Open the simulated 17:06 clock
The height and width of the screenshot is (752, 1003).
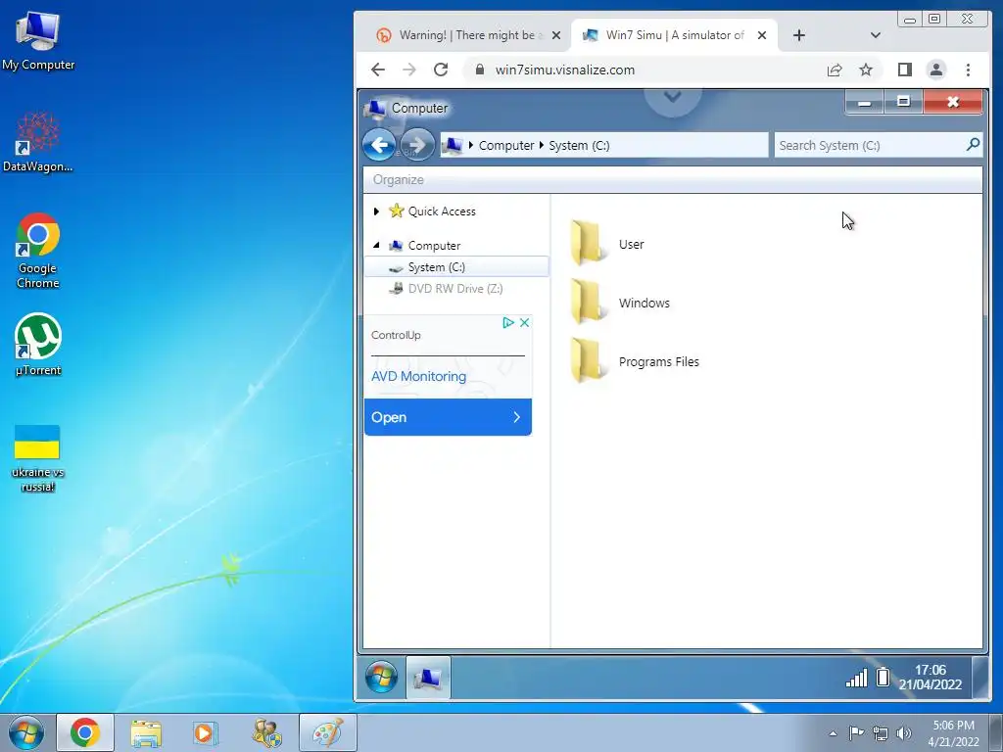[931, 678]
